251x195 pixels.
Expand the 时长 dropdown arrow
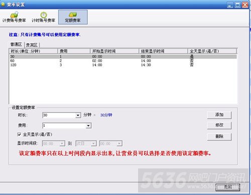78,115
